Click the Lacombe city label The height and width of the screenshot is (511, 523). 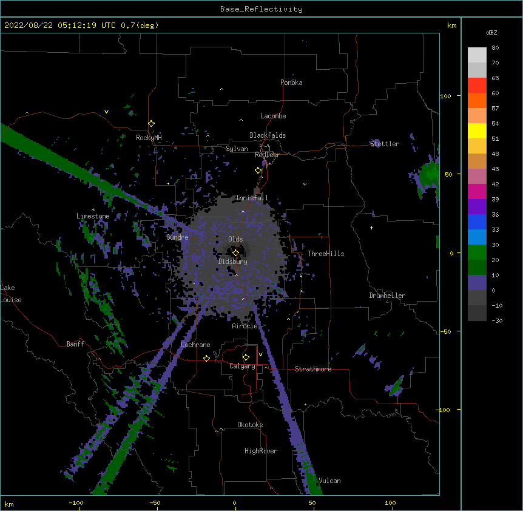(273, 116)
